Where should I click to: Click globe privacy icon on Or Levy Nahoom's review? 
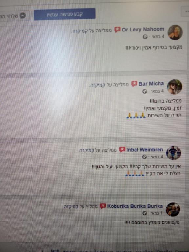click(x=145, y=37)
